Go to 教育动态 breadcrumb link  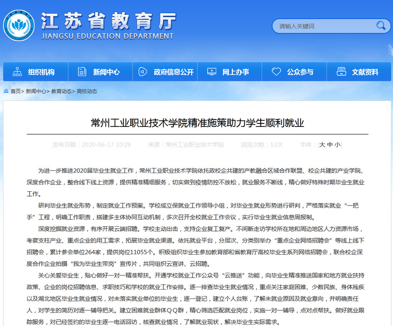click(61, 91)
